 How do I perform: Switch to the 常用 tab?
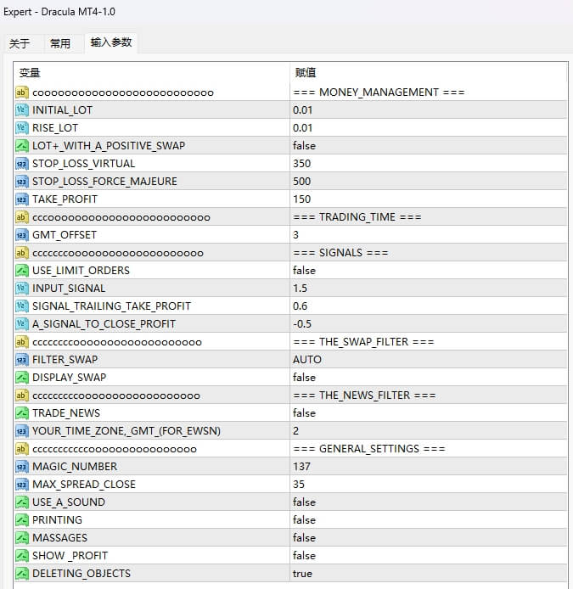[x=60, y=43]
